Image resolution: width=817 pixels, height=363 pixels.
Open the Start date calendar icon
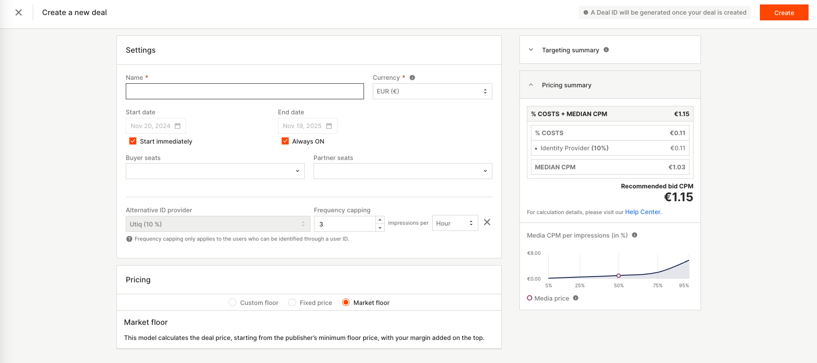[178, 126]
